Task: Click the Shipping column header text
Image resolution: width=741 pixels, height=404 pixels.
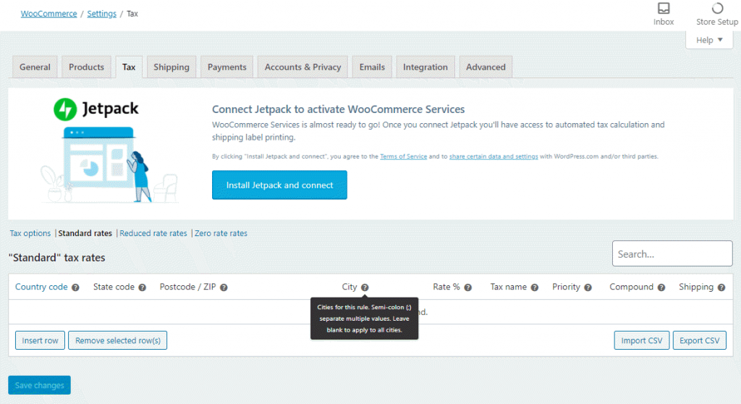Action: [x=696, y=287]
